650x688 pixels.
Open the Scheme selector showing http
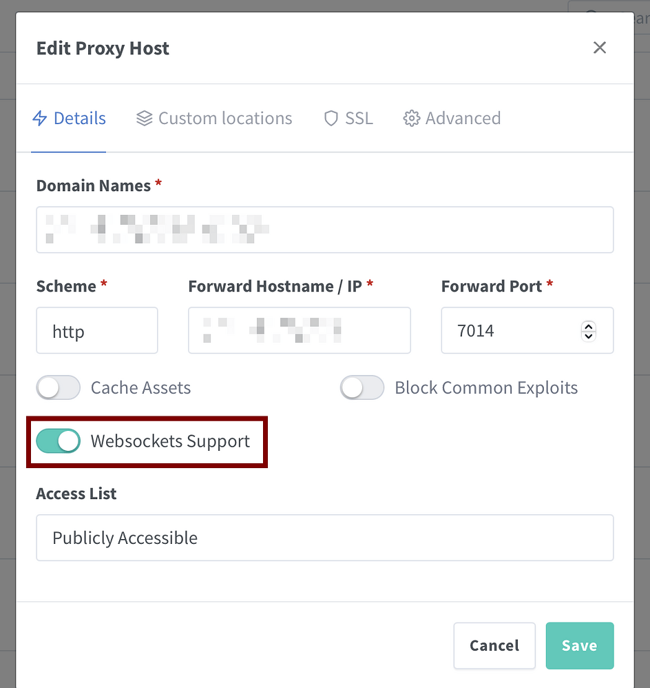(x=96, y=331)
